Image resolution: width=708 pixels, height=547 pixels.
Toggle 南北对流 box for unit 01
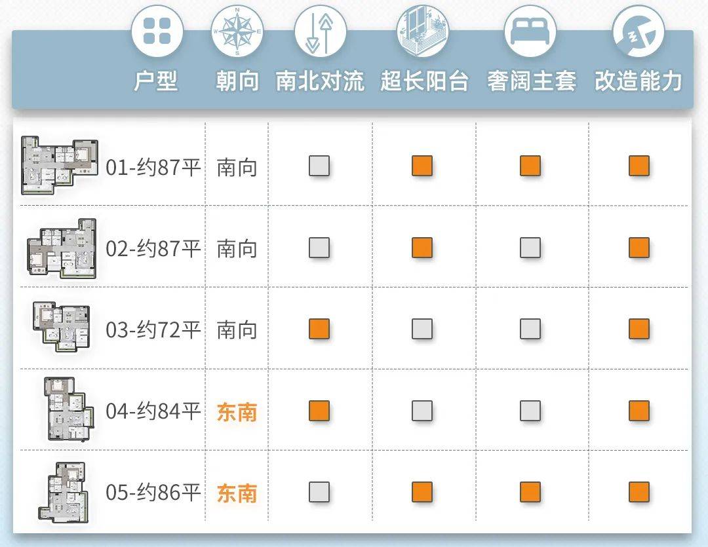point(319,166)
